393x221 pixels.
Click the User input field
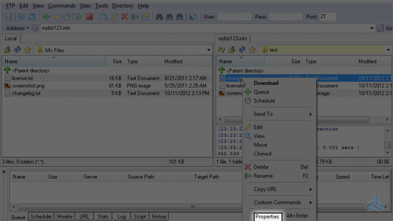coord(235,17)
